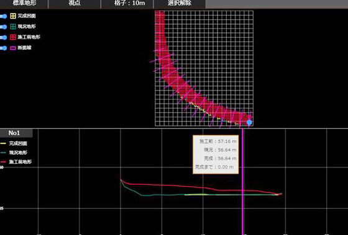Select the blue point on terrain map

[x=249, y=122]
